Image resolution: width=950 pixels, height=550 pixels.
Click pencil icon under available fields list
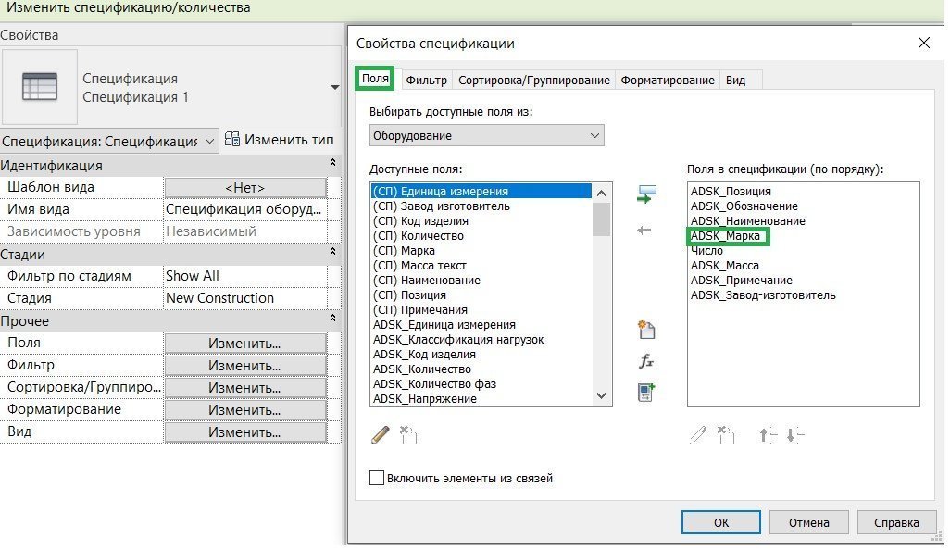click(x=380, y=434)
